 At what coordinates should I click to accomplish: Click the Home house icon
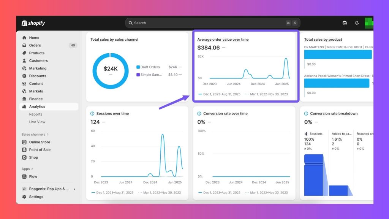[24, 38]
